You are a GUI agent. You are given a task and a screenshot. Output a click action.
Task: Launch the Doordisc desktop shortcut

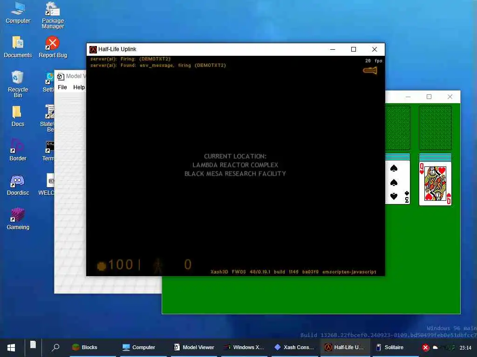coord(18,185)
